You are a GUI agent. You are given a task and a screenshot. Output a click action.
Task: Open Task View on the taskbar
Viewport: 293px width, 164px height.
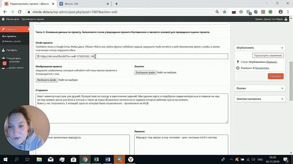[27, 159]
